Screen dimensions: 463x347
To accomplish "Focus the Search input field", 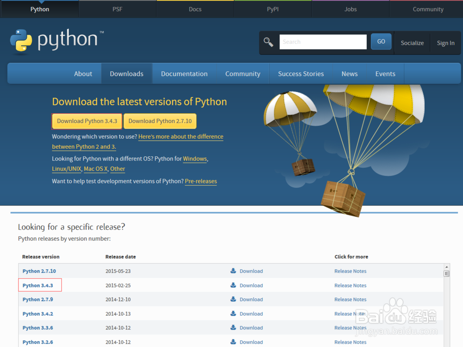I will 323,42.
